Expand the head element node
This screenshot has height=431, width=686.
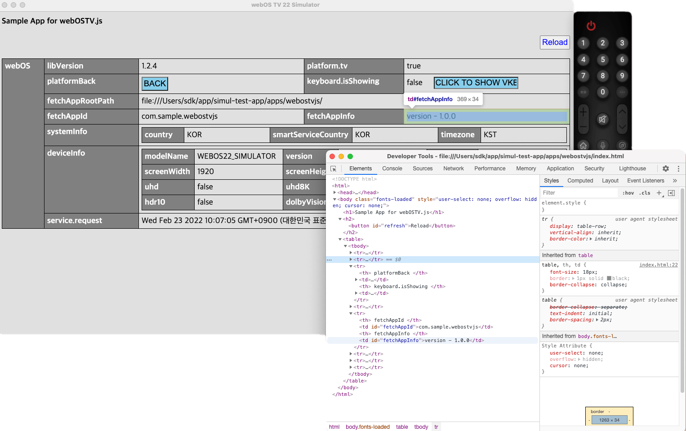click(334, 192)
